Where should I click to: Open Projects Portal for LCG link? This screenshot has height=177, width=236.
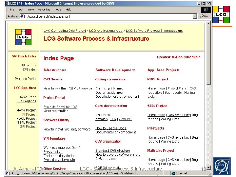click(61, 107)
